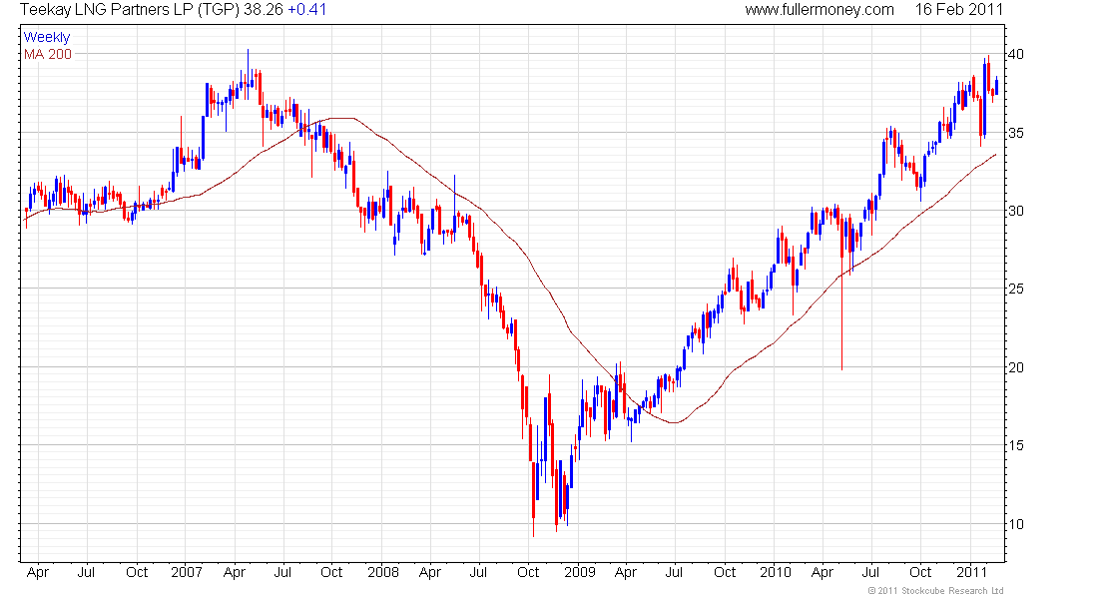Click the 20 price axis label

pos(1015,367)
